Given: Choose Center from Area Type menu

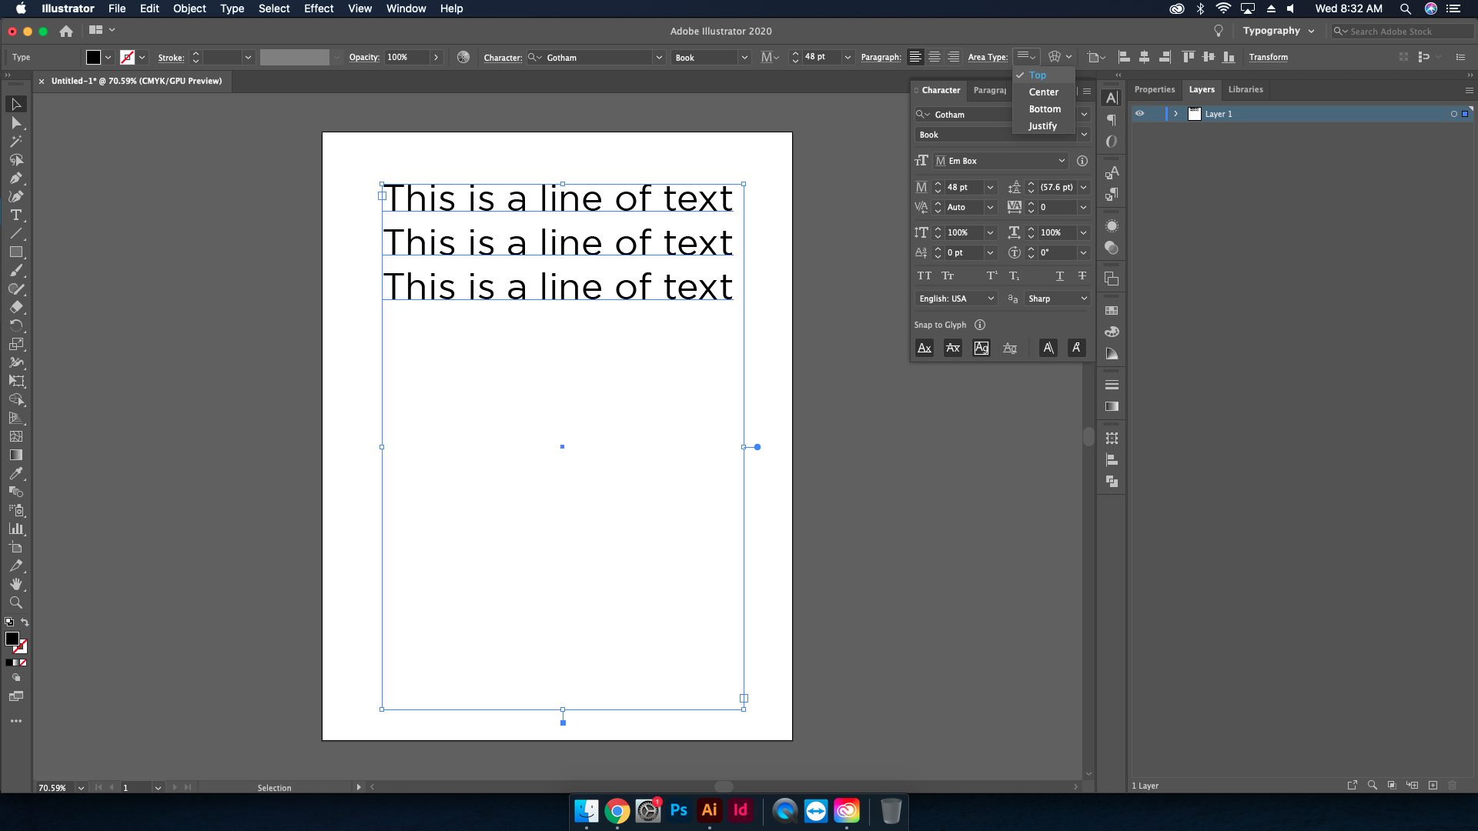Looking at the screenshot, I should click(x=1043, y=92).
